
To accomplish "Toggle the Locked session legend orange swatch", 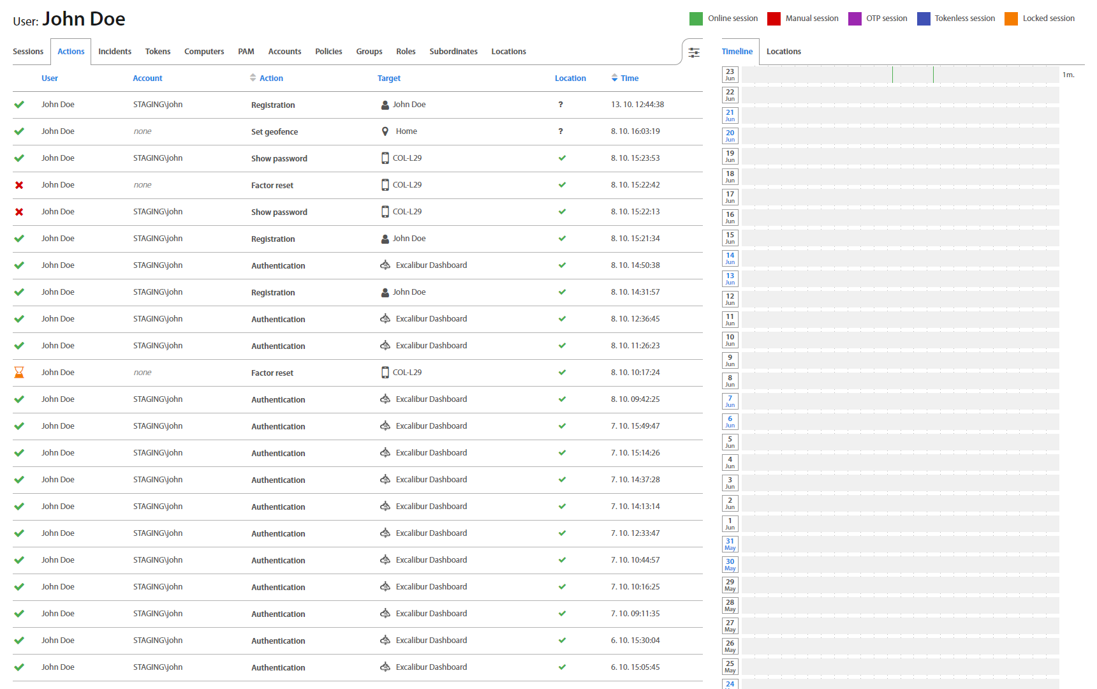I will (1011, 19).
